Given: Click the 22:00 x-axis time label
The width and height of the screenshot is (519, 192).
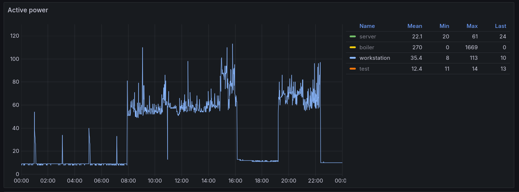Looking at the screenshot, I should (315, 180).
